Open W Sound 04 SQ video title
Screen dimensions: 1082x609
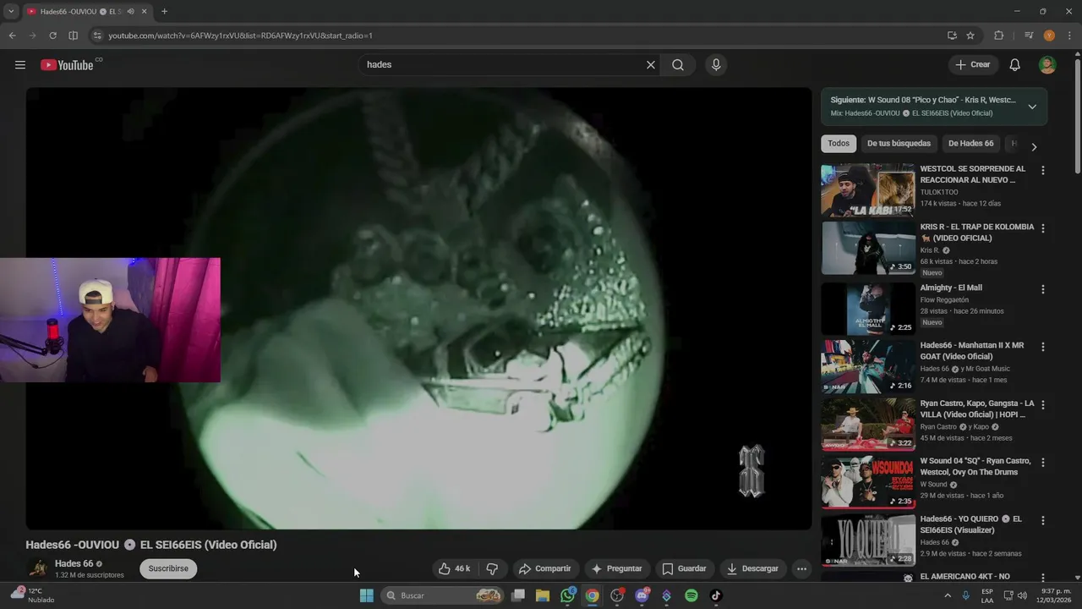[975, 467]
